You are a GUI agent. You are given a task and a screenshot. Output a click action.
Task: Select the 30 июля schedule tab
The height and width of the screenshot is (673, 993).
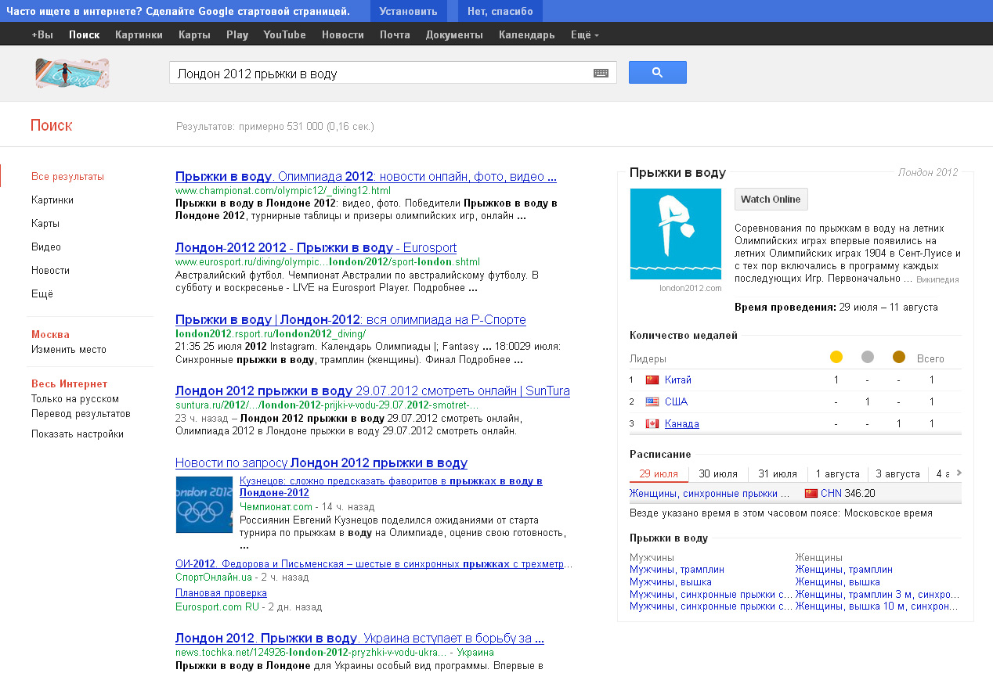point(718,473)
